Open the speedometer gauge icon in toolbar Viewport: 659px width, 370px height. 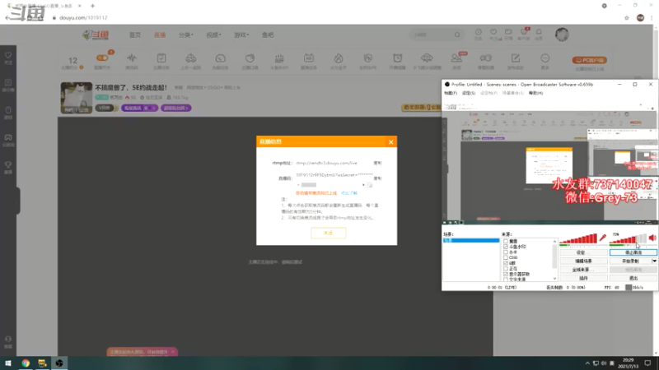(220, 58)
